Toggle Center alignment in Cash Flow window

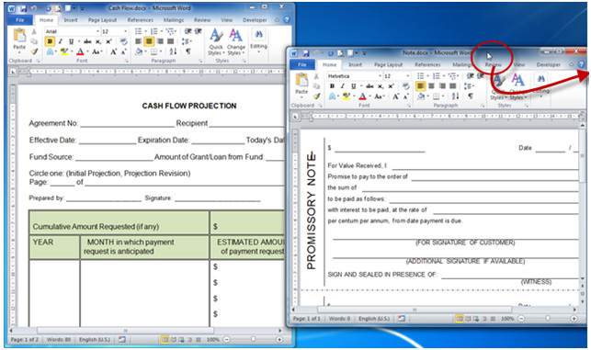click(149, 41)
